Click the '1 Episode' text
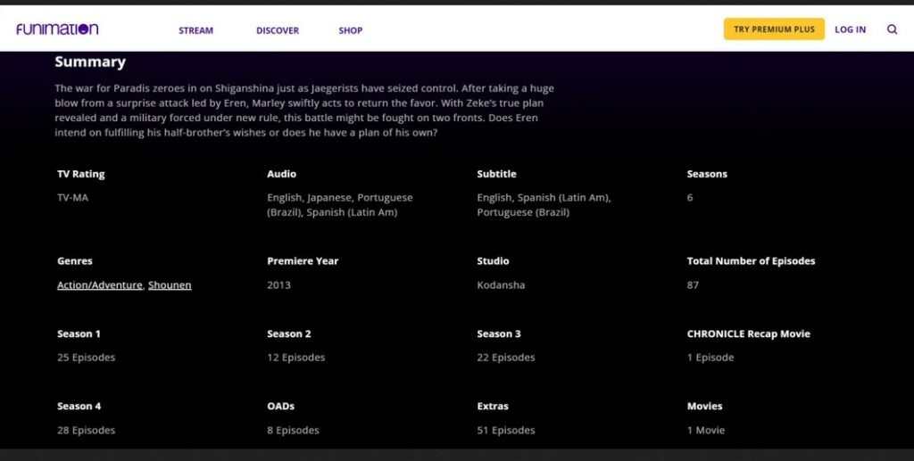The width and height of the screenshot is (914, 461). tap(710, 358)
